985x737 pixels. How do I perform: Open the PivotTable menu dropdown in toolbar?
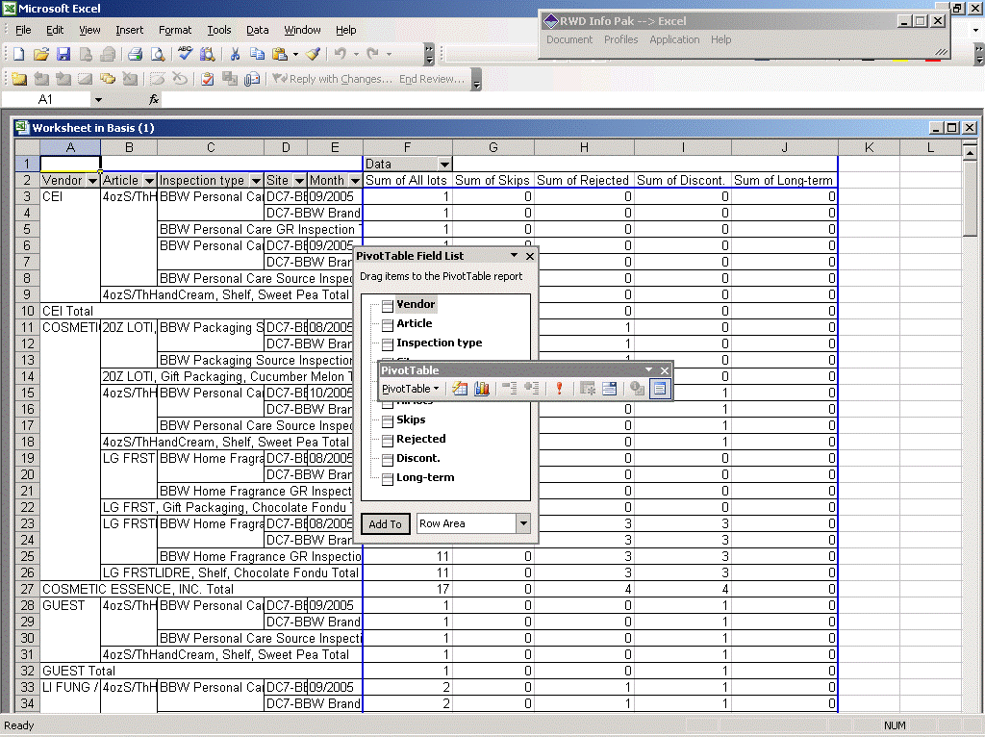[410, 389]
